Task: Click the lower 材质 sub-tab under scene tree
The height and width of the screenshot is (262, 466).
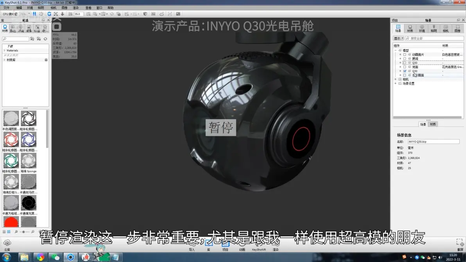Action: (433, 124)
